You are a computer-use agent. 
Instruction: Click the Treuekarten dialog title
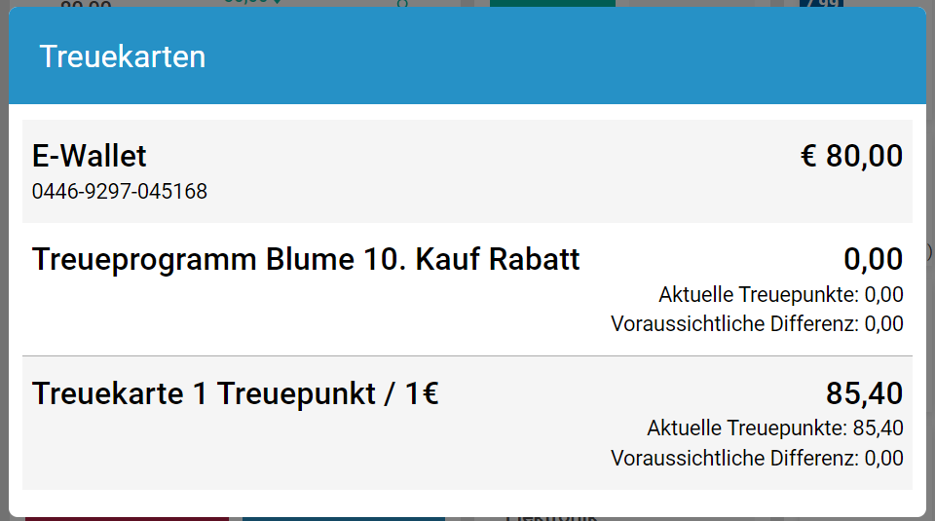pos(123,56)
